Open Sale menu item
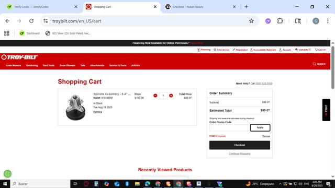The image size is (335, 188). (83, 65)
